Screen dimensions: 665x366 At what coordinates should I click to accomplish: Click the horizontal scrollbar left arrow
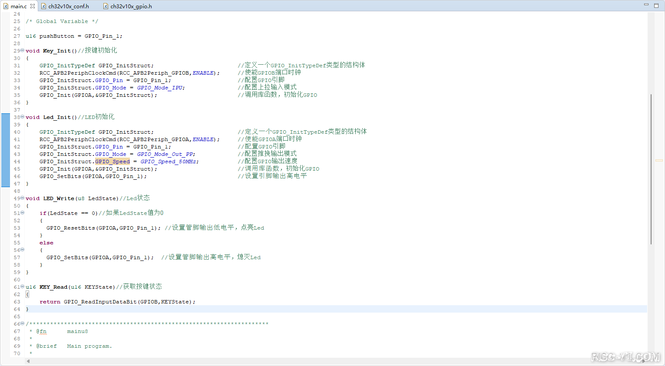point(29,361)
